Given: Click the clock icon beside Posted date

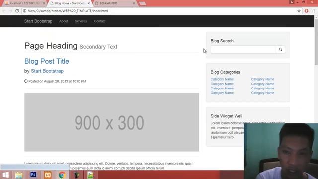Looking at the screenshot, I should point(26,81).
